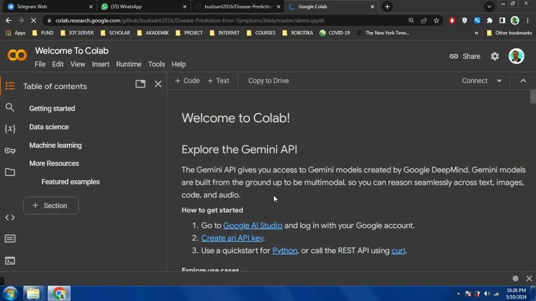Open the Secrets key panel
Screen dimensions: 536x301
(x=10, y=150)
